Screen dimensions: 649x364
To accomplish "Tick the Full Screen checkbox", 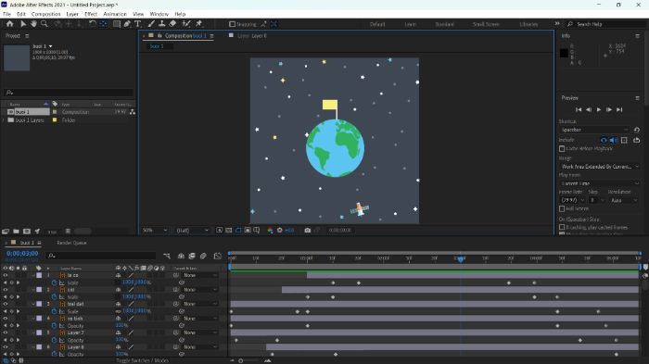I will pyautogui.click(x=562, y=209).
